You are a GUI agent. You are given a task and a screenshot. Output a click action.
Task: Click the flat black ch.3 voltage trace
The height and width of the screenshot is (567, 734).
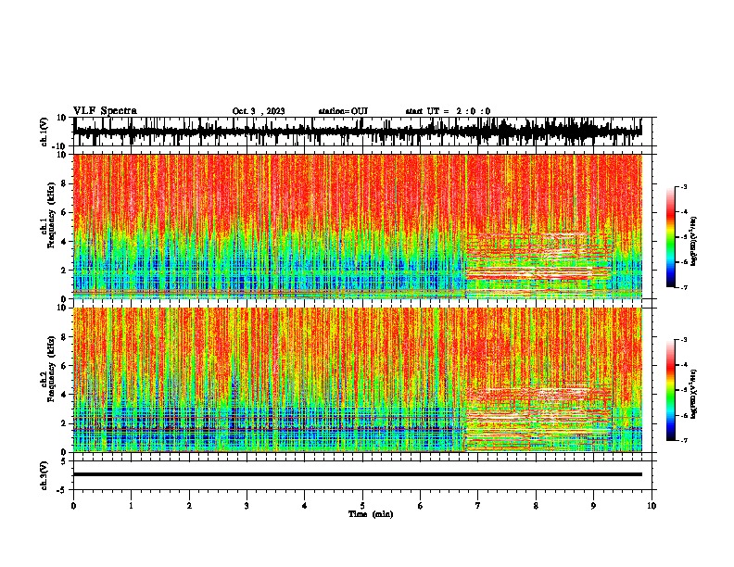358,474
